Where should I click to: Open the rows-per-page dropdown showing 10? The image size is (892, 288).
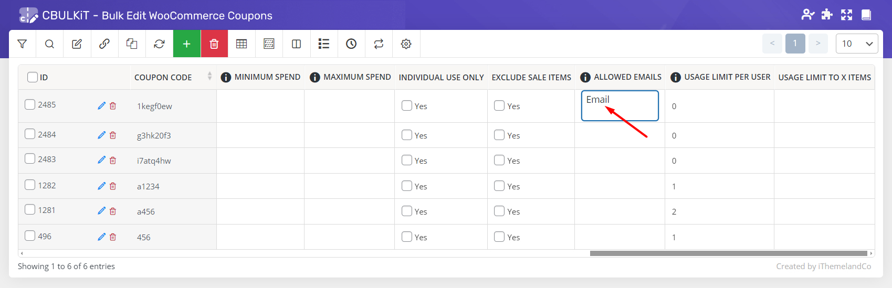[x=856, y=44]
